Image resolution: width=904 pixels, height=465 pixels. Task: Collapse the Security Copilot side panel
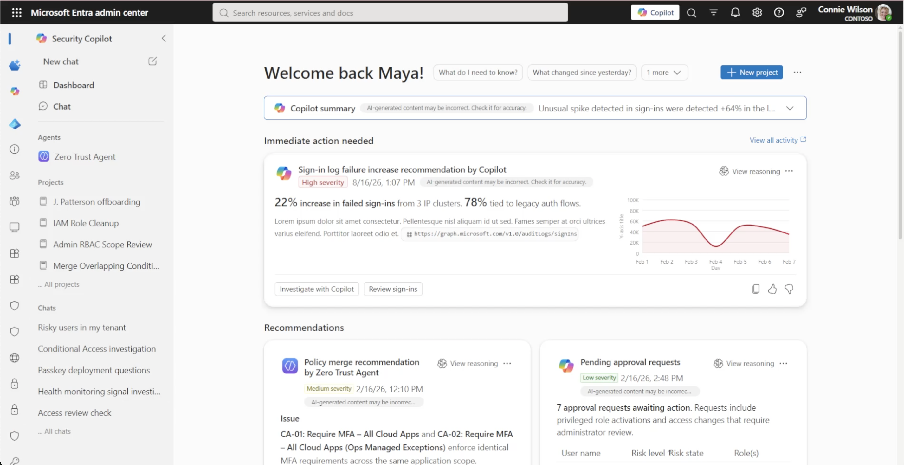click(164, 38)
